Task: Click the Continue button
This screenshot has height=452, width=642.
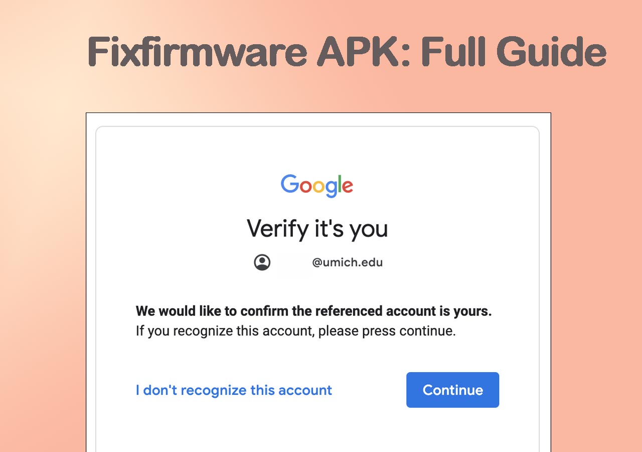Action: (x=452, y=390)
